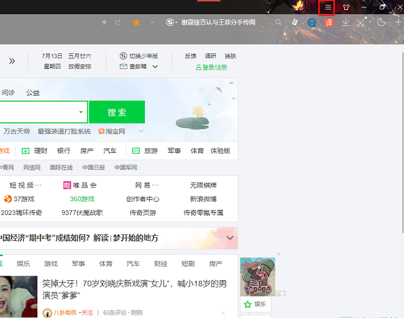Click the 旅游 travel category icon
Image resolution: width=404 pixels, height=318 pixels.
135,151
